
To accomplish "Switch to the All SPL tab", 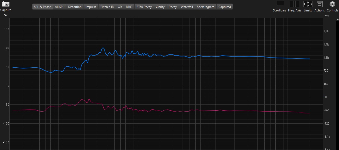I will (60, 7).
